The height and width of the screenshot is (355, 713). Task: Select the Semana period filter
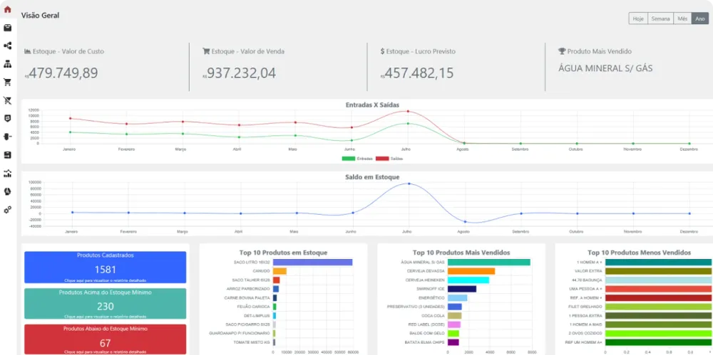pos(660,18)
